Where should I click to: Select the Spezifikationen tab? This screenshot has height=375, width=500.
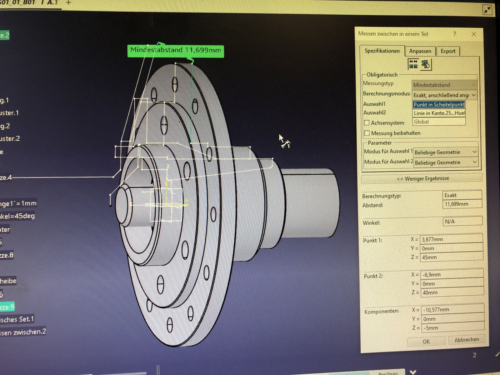(x=382, y=51)
